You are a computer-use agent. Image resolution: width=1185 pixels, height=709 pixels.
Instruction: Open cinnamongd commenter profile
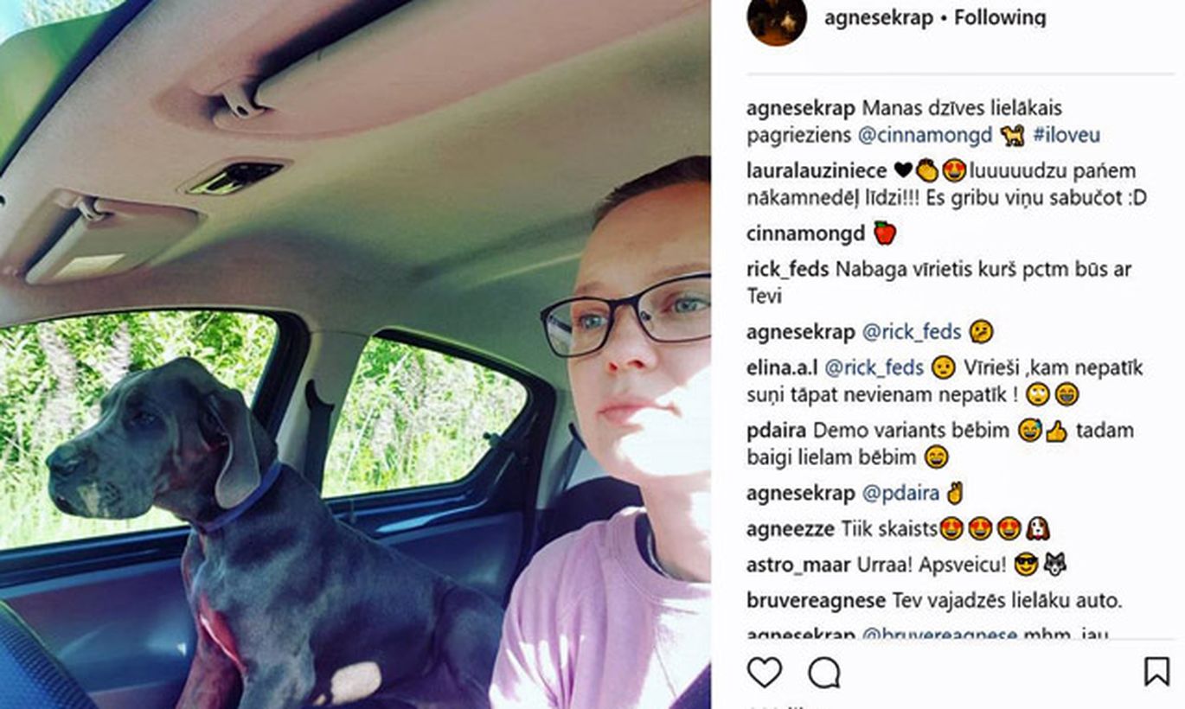tap(805, 233)
